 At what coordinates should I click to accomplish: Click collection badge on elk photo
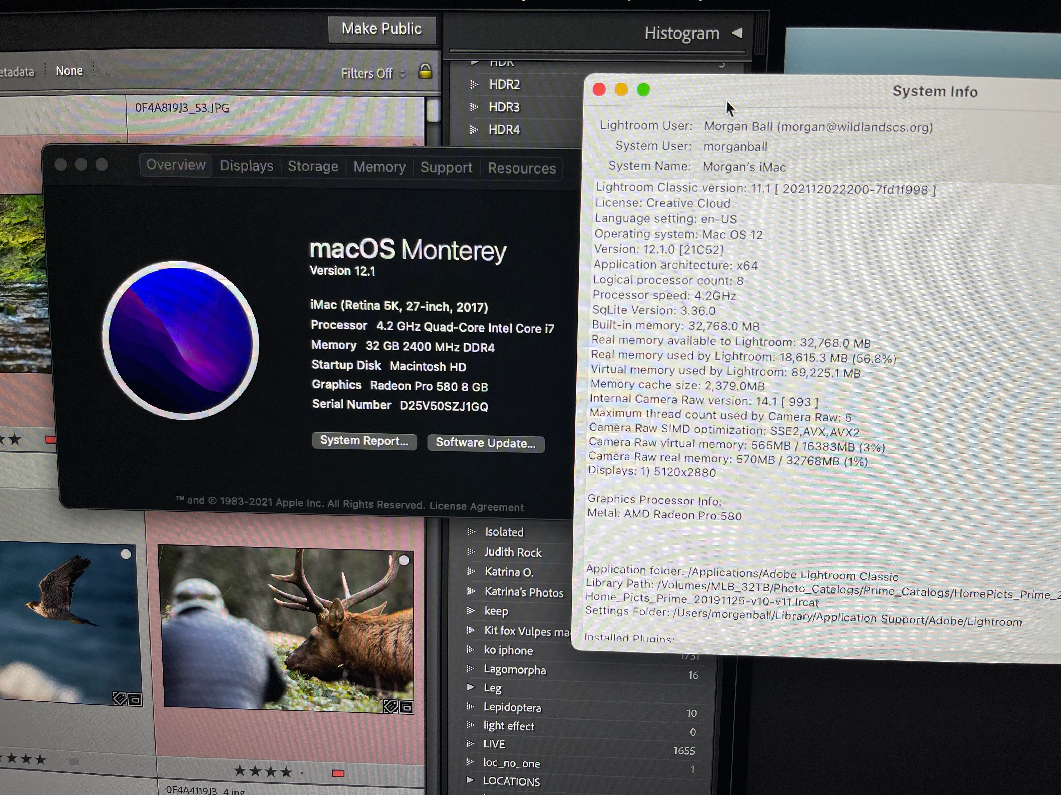(406, 707)
